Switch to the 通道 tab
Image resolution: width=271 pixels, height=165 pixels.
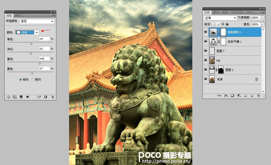(x=216, y=12)
